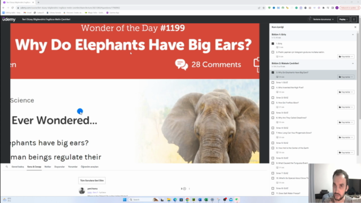Viewport: 361px width, 203px height.
Task: Click the Chrome profile avatar icon
Action: pos(337,8)
